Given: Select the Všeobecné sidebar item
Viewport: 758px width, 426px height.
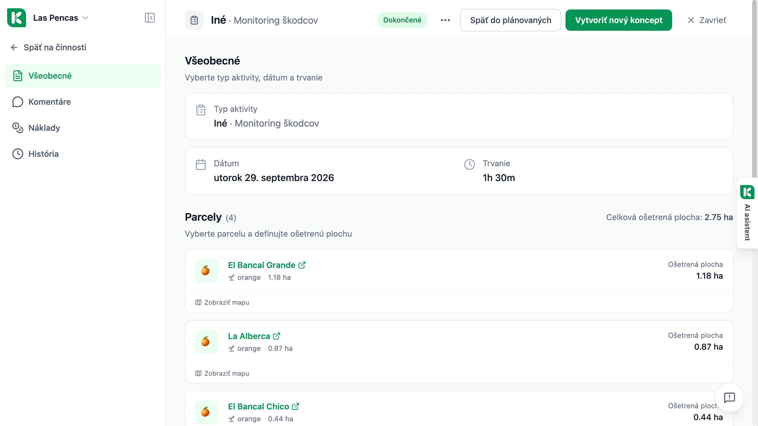Looking at the screenshot, I should click(x=83, y=76).
